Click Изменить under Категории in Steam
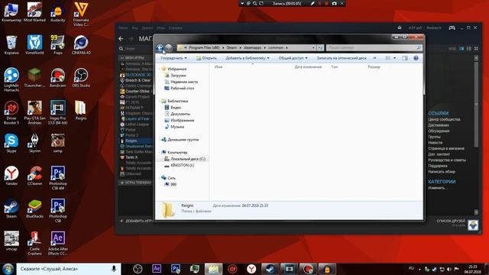Image resolution: width=489 pixels, height=275 pixels. 438,188
